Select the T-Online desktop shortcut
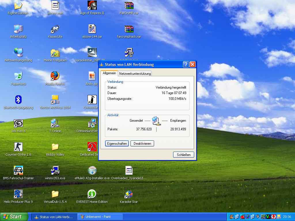 pos(55,126)
